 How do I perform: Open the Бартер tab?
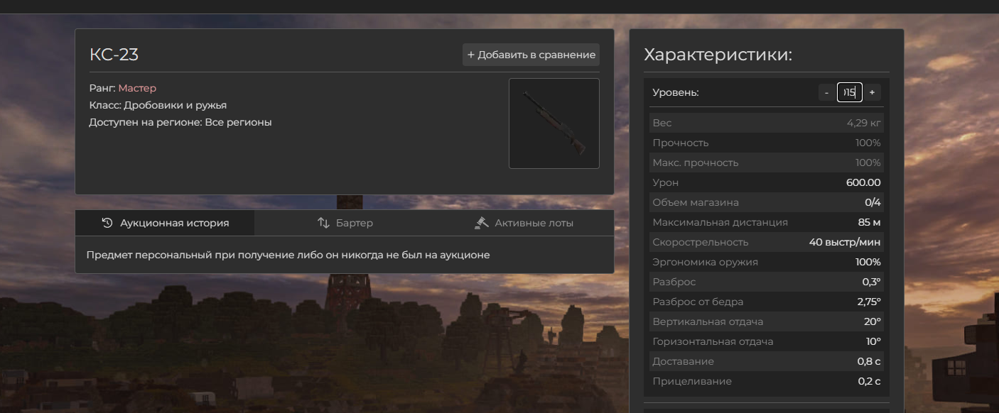(x=354, y=223)
